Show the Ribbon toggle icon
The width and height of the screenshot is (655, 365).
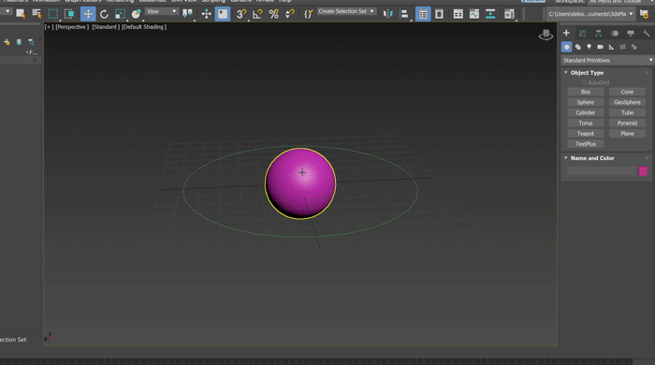458,14
